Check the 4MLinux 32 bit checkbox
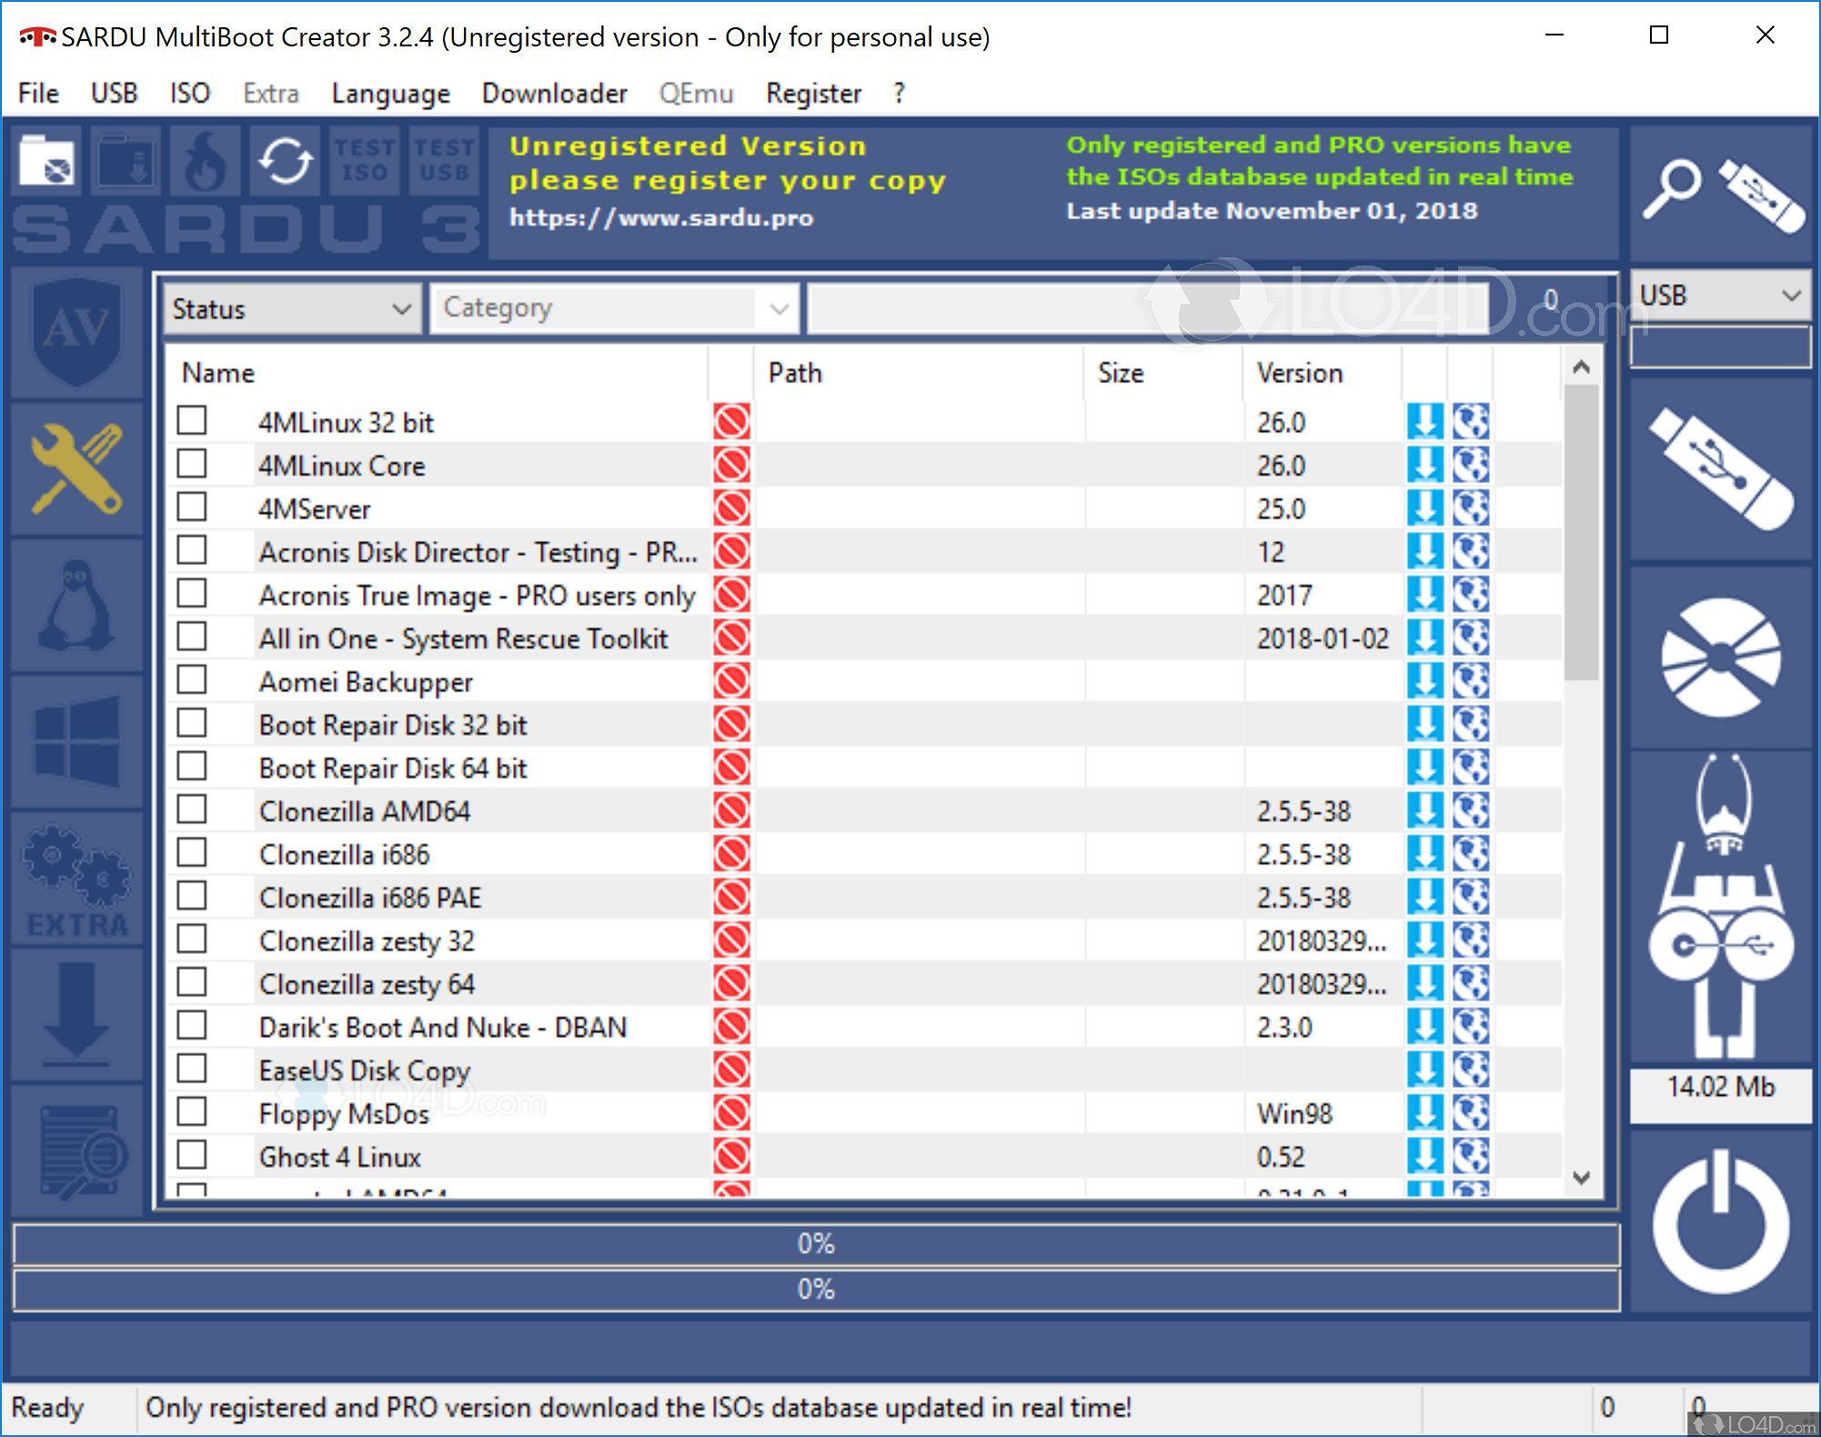1821x1437 pixels. tap(192, 421)
